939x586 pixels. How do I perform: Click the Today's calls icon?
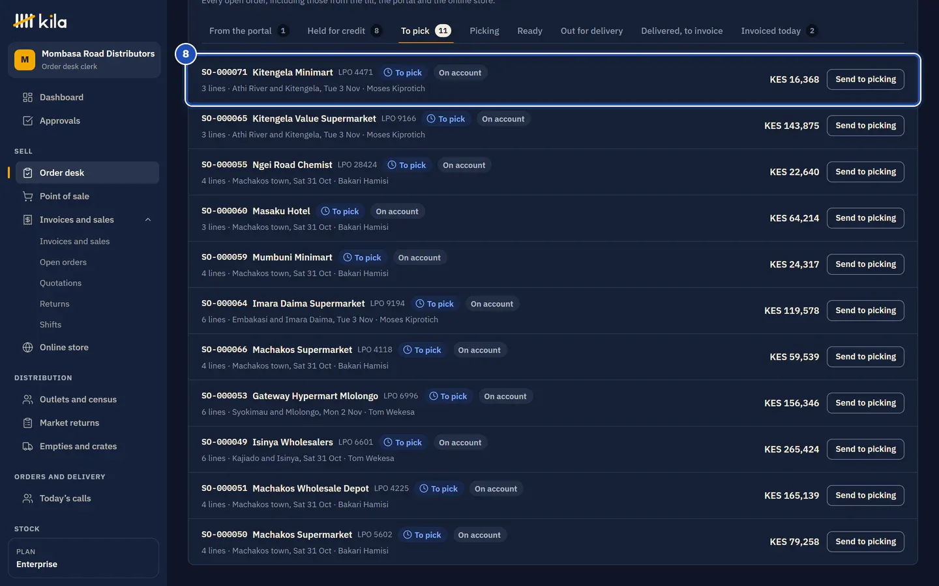pyautogui.click(x=27, y=499)
